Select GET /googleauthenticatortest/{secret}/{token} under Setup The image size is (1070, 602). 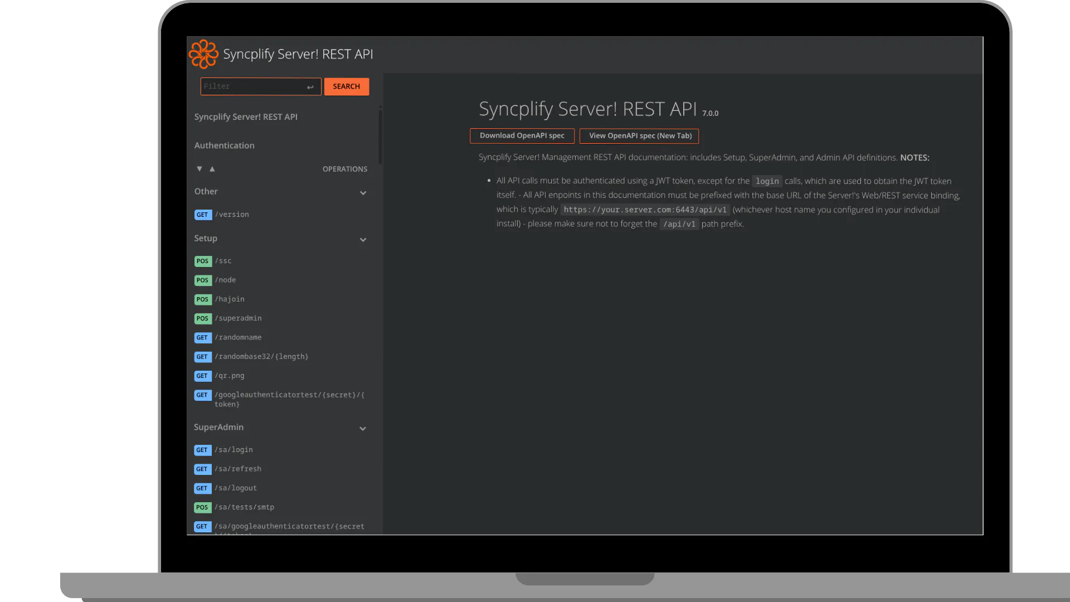(x=280, y=399)
